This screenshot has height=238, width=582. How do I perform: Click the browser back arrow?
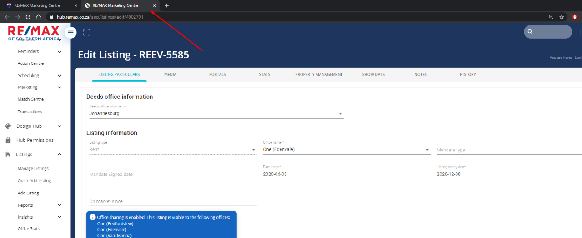coord(7,17)
